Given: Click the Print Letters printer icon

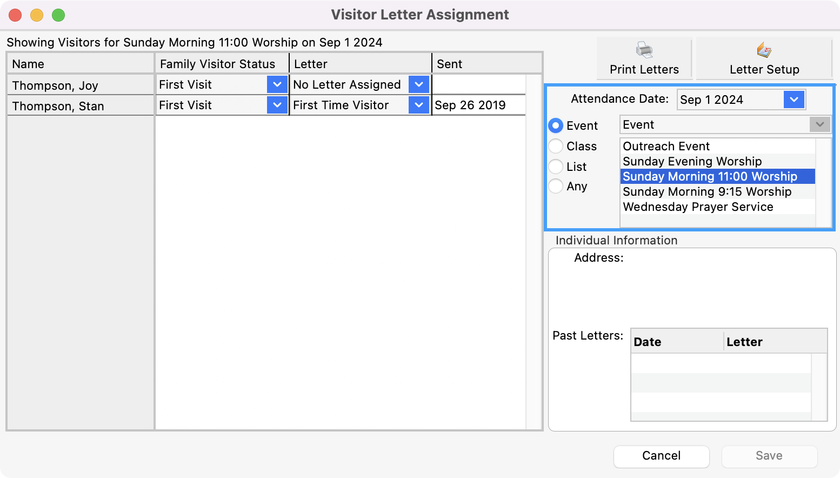Looking at the screenshot, I should [644, 50].
